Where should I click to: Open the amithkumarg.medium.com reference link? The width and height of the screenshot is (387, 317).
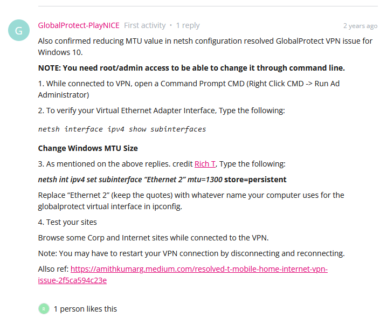pos(199,269)
